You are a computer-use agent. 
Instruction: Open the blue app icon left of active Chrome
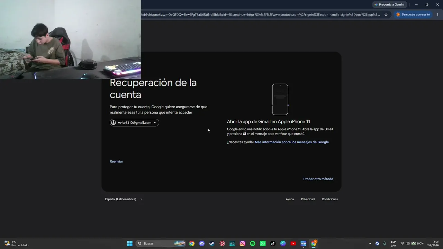click(303, 243)
